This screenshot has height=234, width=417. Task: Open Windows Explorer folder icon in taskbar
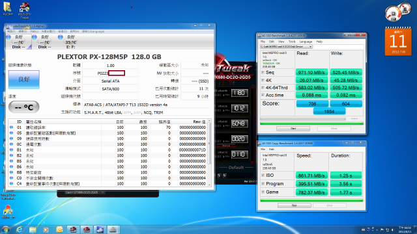33,229
